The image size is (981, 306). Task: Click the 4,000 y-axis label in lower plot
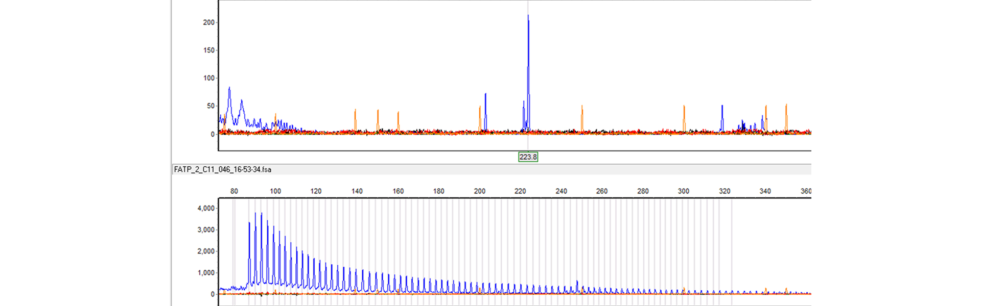point(206,208)
